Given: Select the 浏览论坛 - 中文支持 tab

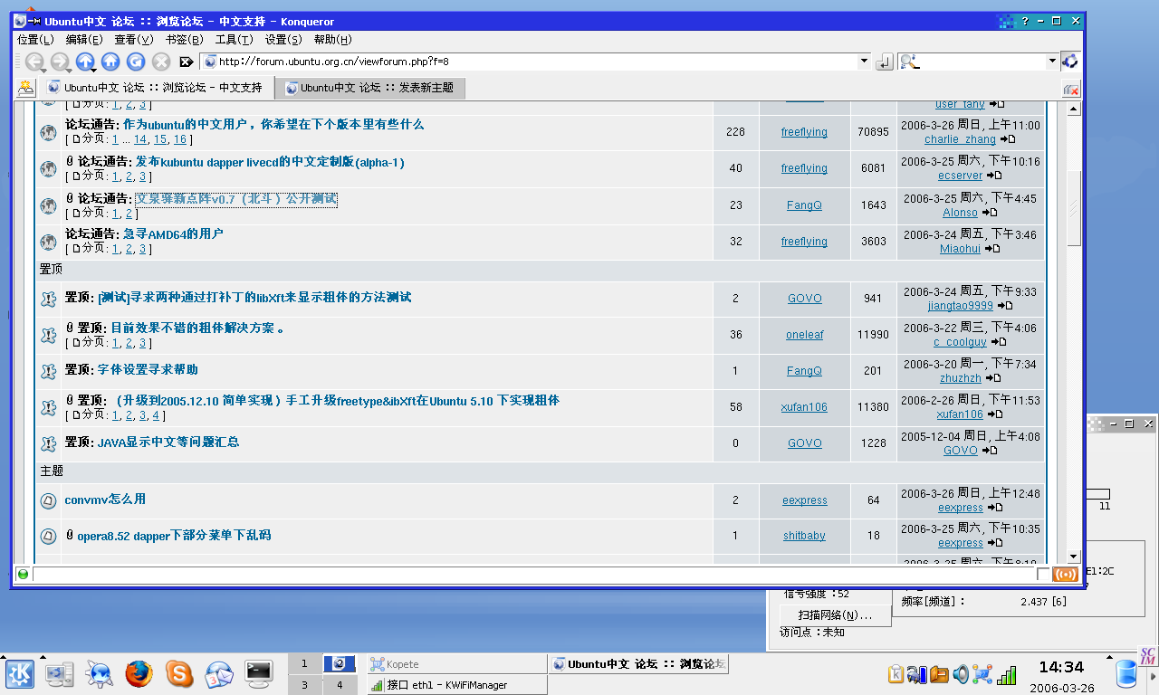Looking at the screenshot, I should click(157, 88).
